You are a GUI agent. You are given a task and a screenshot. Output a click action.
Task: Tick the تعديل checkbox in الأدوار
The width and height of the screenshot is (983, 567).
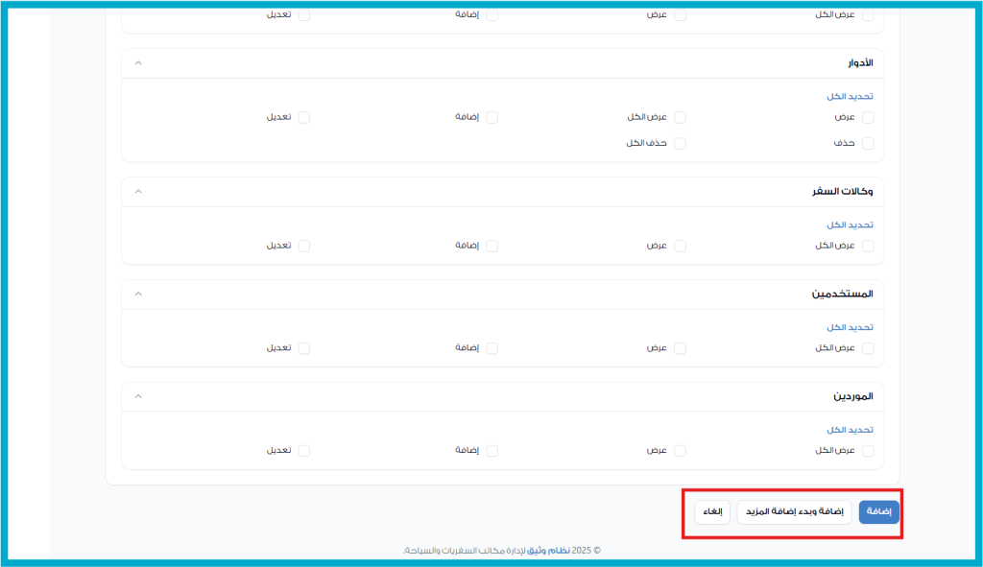pyautogui.click(x=303, y=117)
